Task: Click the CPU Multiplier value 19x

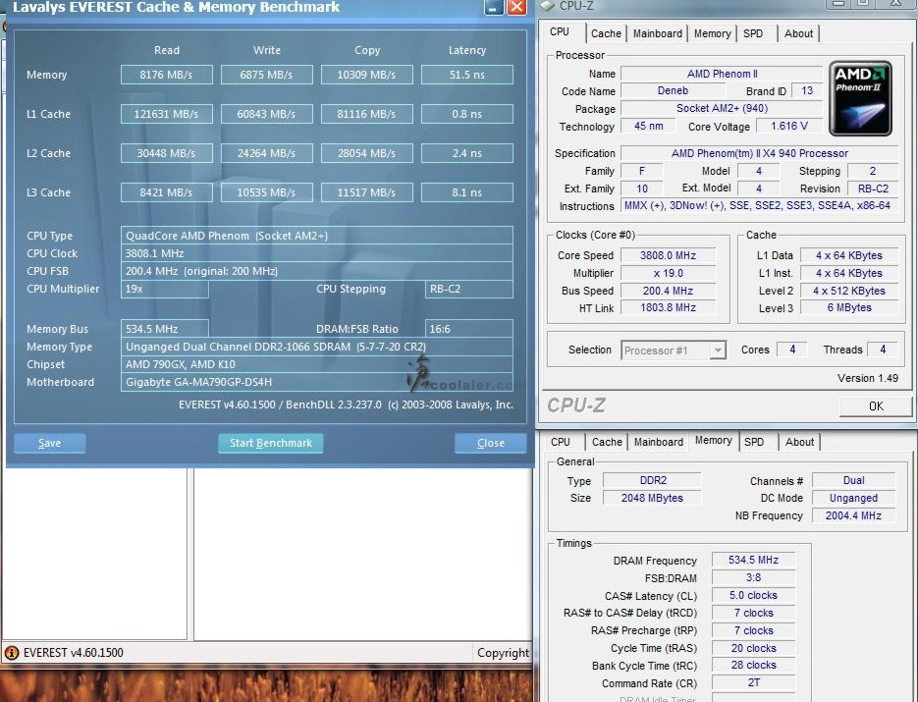Action: (165, 290)
